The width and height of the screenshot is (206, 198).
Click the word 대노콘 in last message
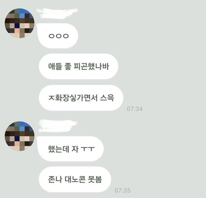[x=75, y=179]
